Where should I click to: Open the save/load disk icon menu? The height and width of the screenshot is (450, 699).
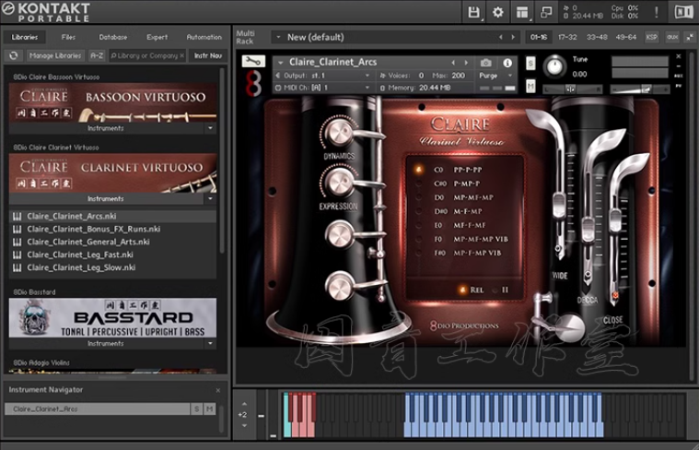coord(473,12)
